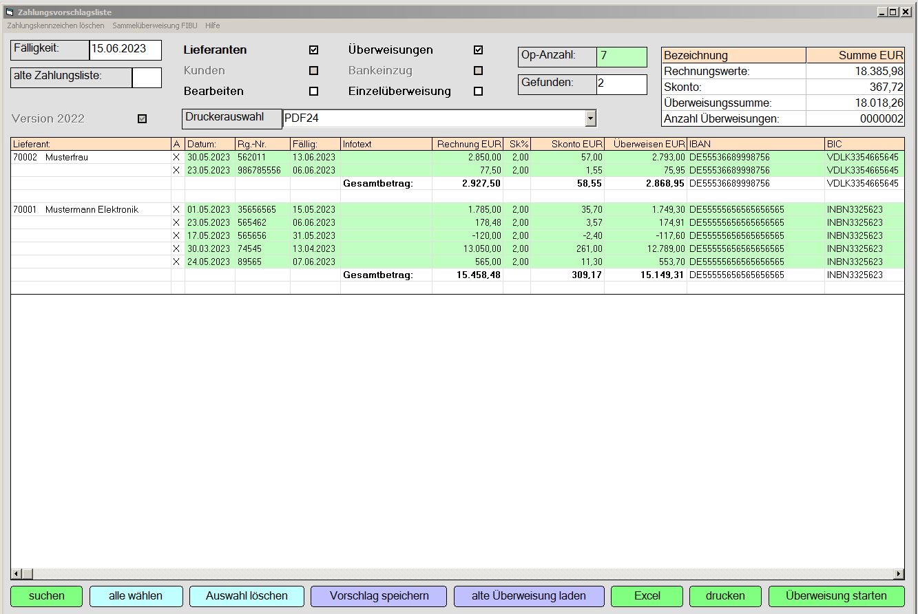Open the Sammelüberweisung FIBU menu
This screenshot has width=918, height=614.
(155, 25)
